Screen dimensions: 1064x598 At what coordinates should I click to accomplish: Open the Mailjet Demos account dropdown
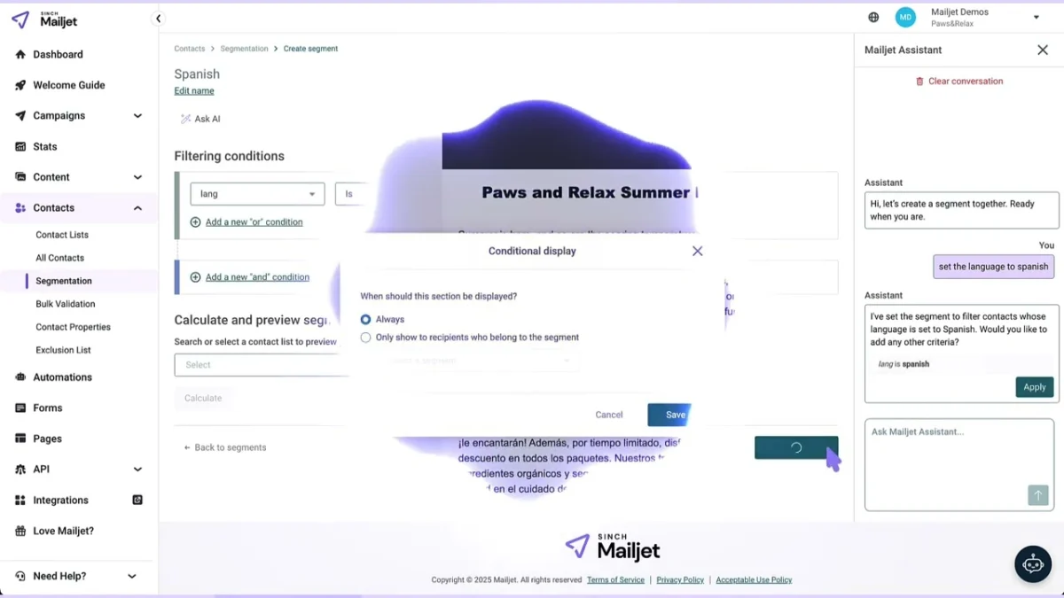click(1035, 17)
